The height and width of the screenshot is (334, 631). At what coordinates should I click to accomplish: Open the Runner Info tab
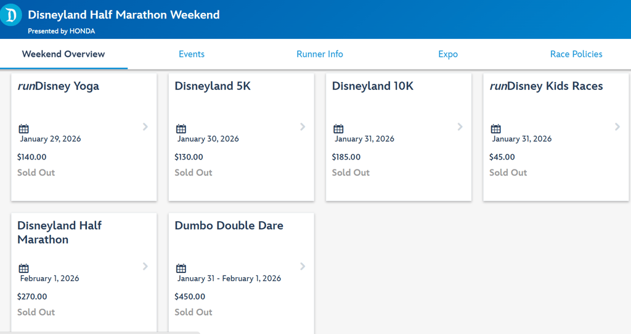(x=320, y=54)
